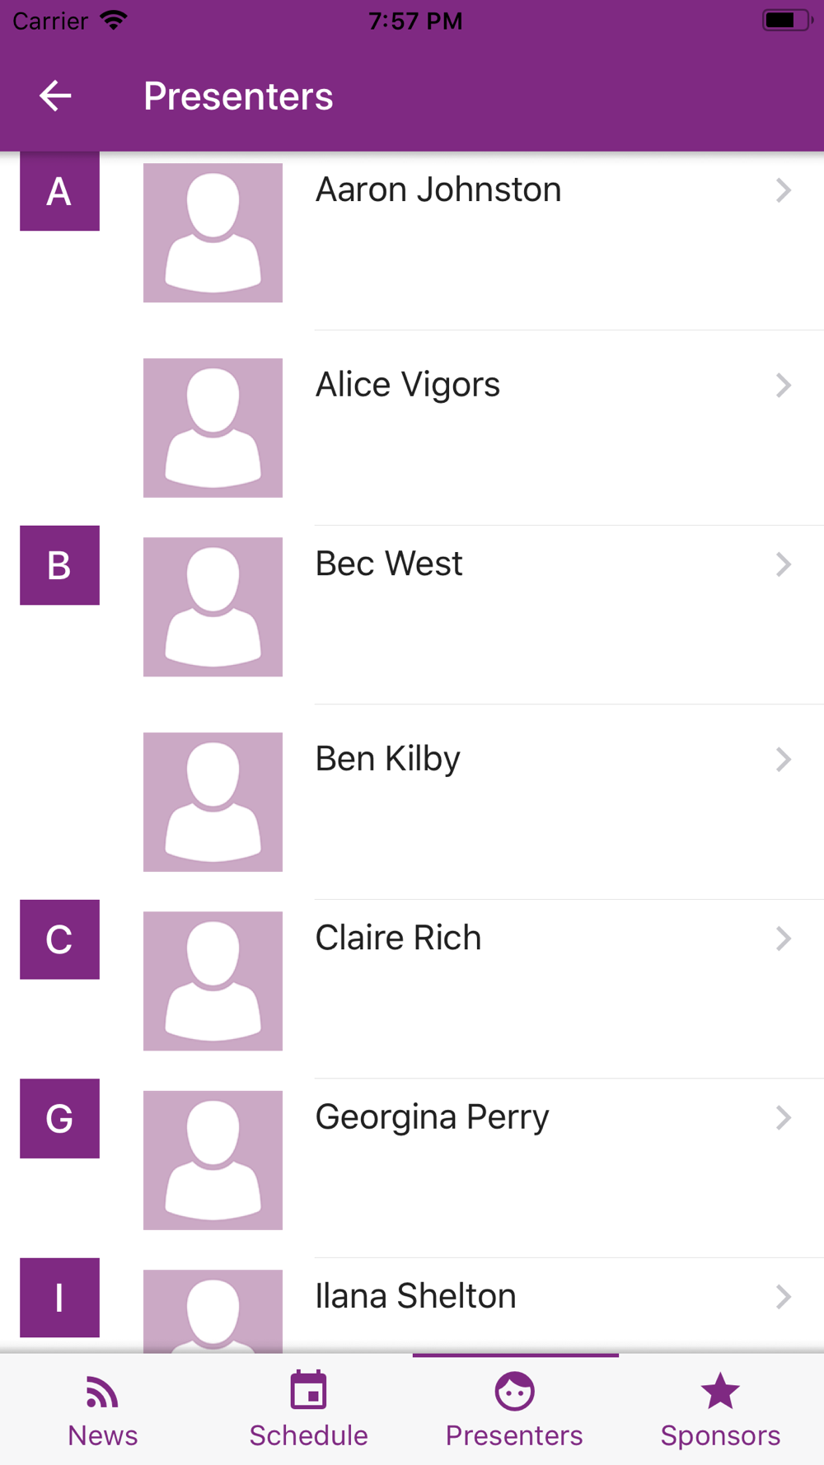Open Georgina Perry via chevron arrow
824x1465 pixels.
(x=783, y=1118)
